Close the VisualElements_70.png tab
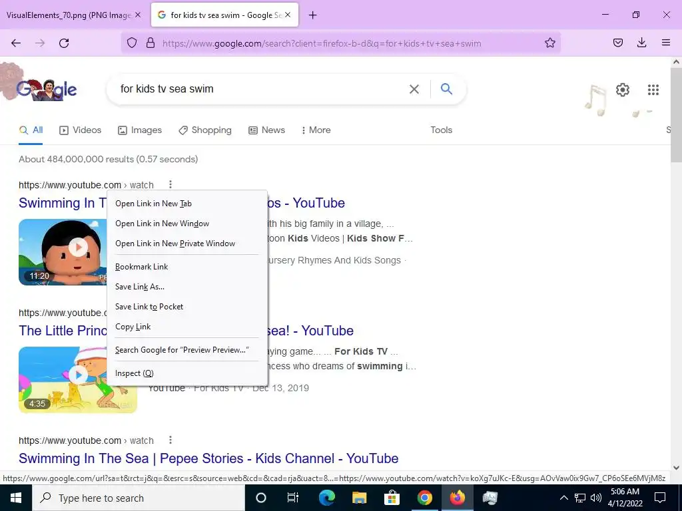 click(x=137, y=15)
